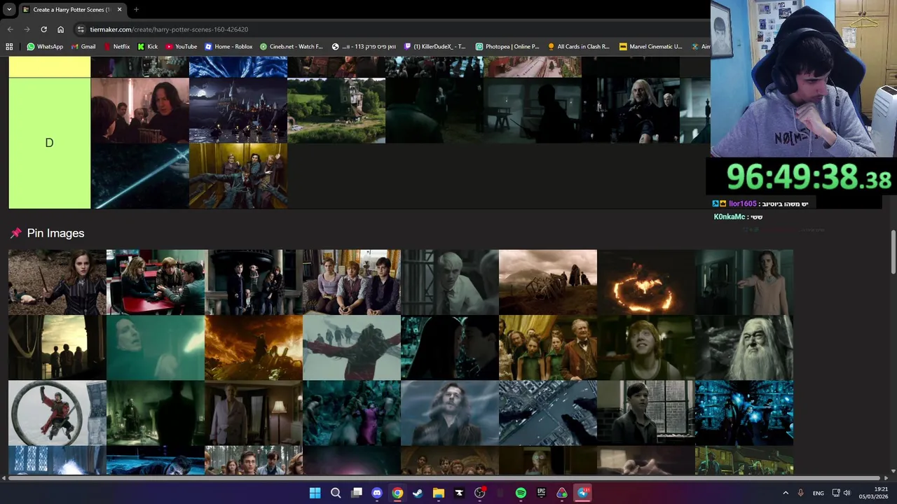
Task: Select the golden hall group image in D tier
Action: pos(238,176)
